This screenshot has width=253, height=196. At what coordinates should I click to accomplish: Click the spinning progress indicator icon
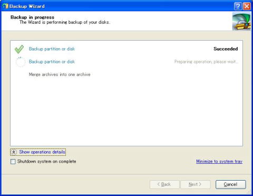point(21,62)
